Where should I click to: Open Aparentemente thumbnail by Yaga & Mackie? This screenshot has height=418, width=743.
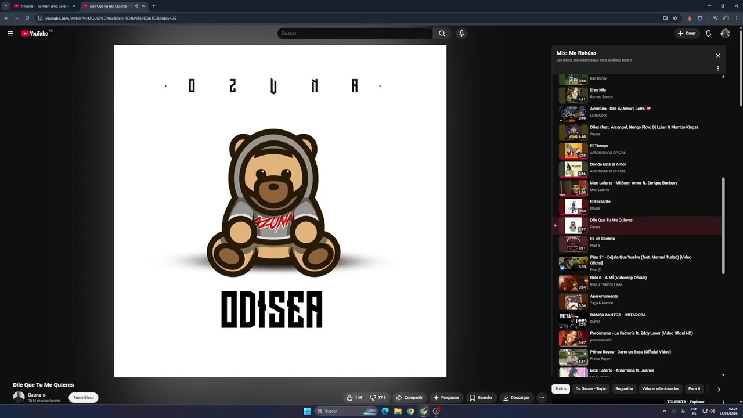574,301
